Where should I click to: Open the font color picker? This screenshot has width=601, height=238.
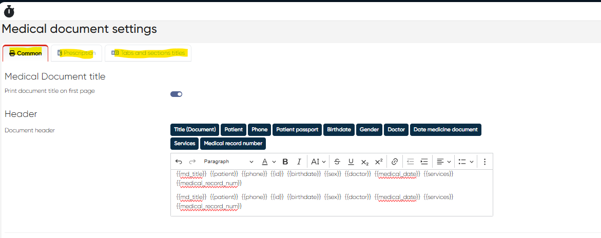click(269, 162)
